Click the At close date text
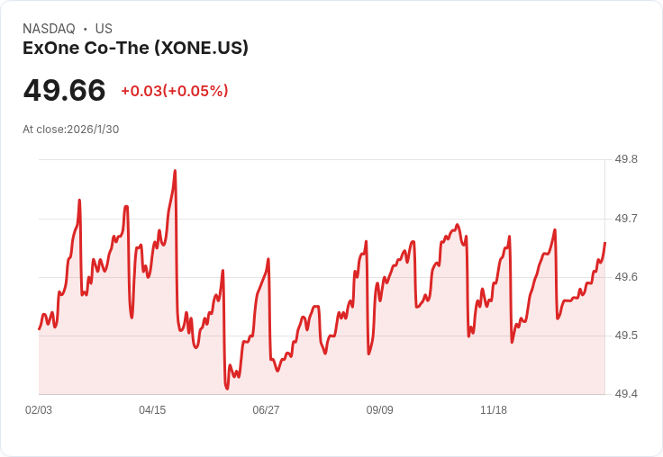Screen dimensions: 663x457 click(x=70, y=129)
